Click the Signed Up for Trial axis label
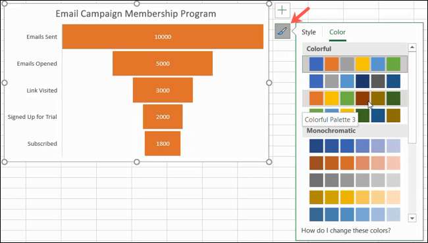This screenshot has height=243, width=428. click(32, 117)
